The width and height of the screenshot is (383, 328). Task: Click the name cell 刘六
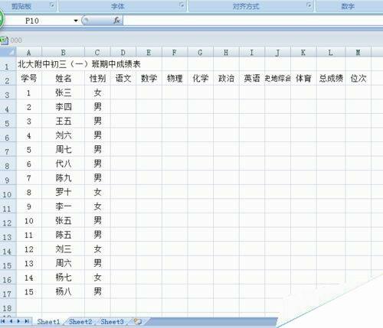click(64, 135)
